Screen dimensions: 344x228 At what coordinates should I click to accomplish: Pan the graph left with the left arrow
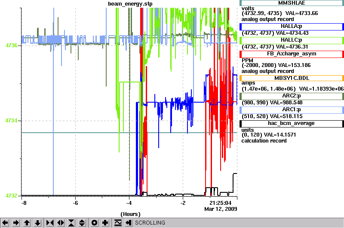(5, 223)
